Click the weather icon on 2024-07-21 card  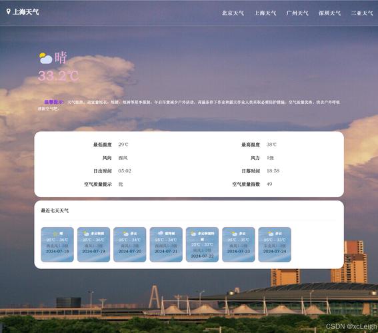pyautogui.click(x=161, y=233)
